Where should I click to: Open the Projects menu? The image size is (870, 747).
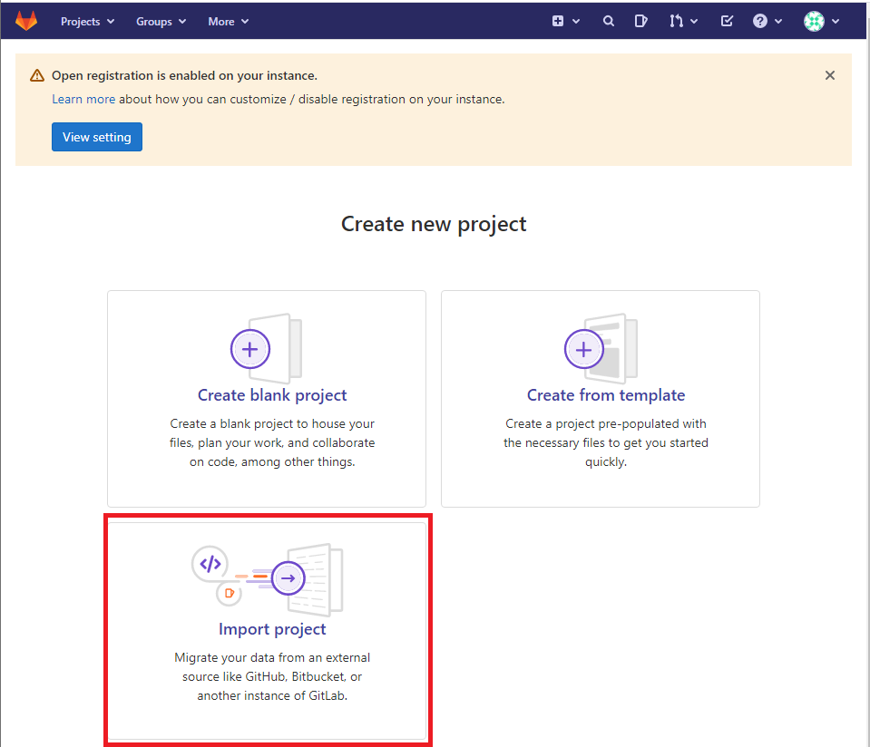tap(87, 22)
